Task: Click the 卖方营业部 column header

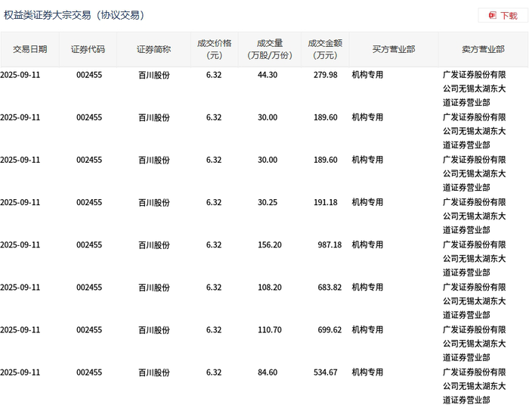Action: [x=483, y=49]
